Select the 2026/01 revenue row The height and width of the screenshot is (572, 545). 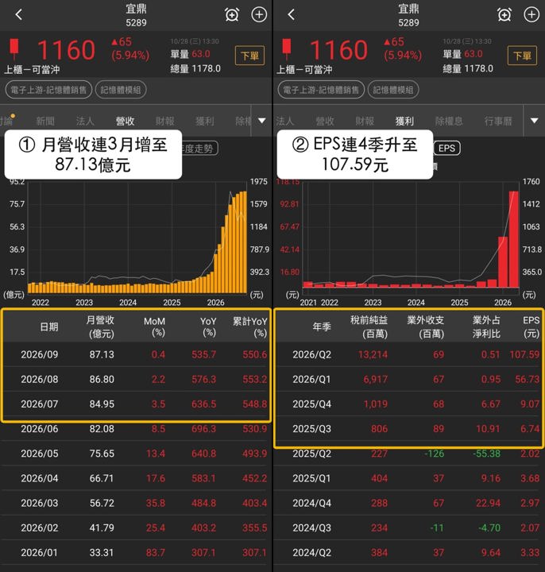click(x=136, y=553)
